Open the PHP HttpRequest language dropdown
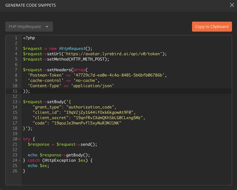The height and width of the screenshot is (190, 237). coord(29,26)
